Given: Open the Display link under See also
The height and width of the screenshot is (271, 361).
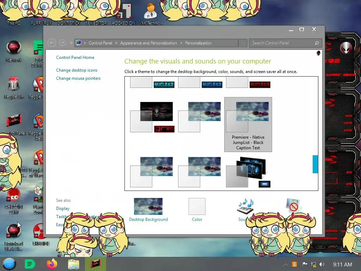Looking at the screenshot, I should pos(63,208).
